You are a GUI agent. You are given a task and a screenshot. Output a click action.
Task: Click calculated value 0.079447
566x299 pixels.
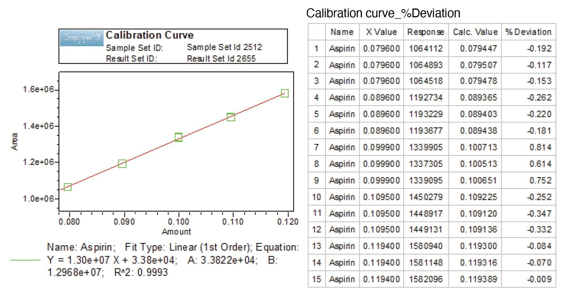pyautogui.click(x=479, y=48)
